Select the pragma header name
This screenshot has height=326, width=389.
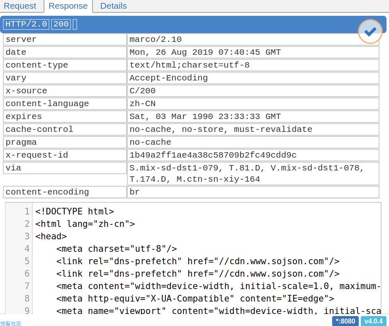[65, 142]
